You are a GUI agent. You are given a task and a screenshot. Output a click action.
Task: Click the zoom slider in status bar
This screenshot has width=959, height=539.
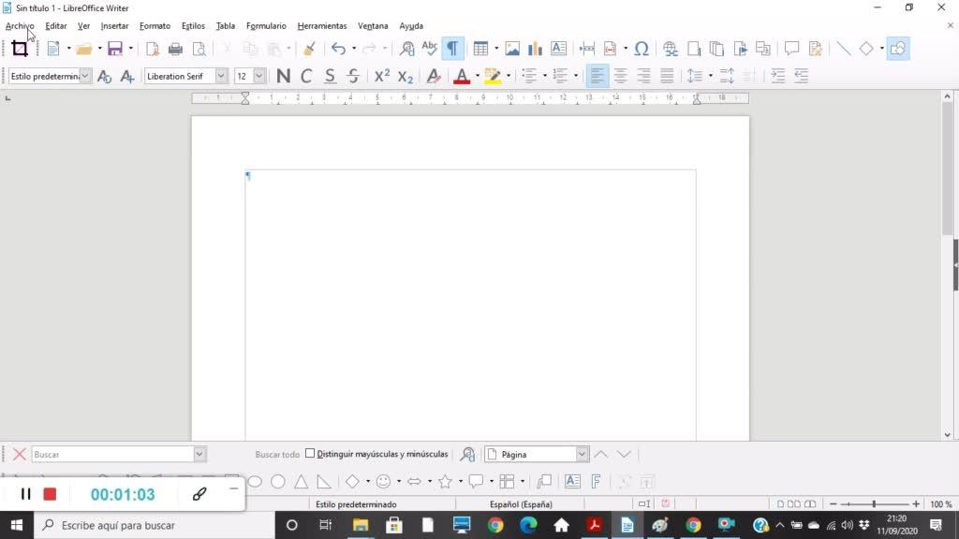click(874, 504)
